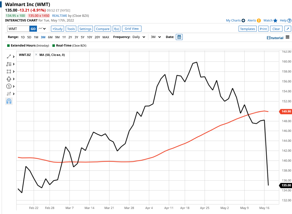Click the WMT symbol input field

18,29
